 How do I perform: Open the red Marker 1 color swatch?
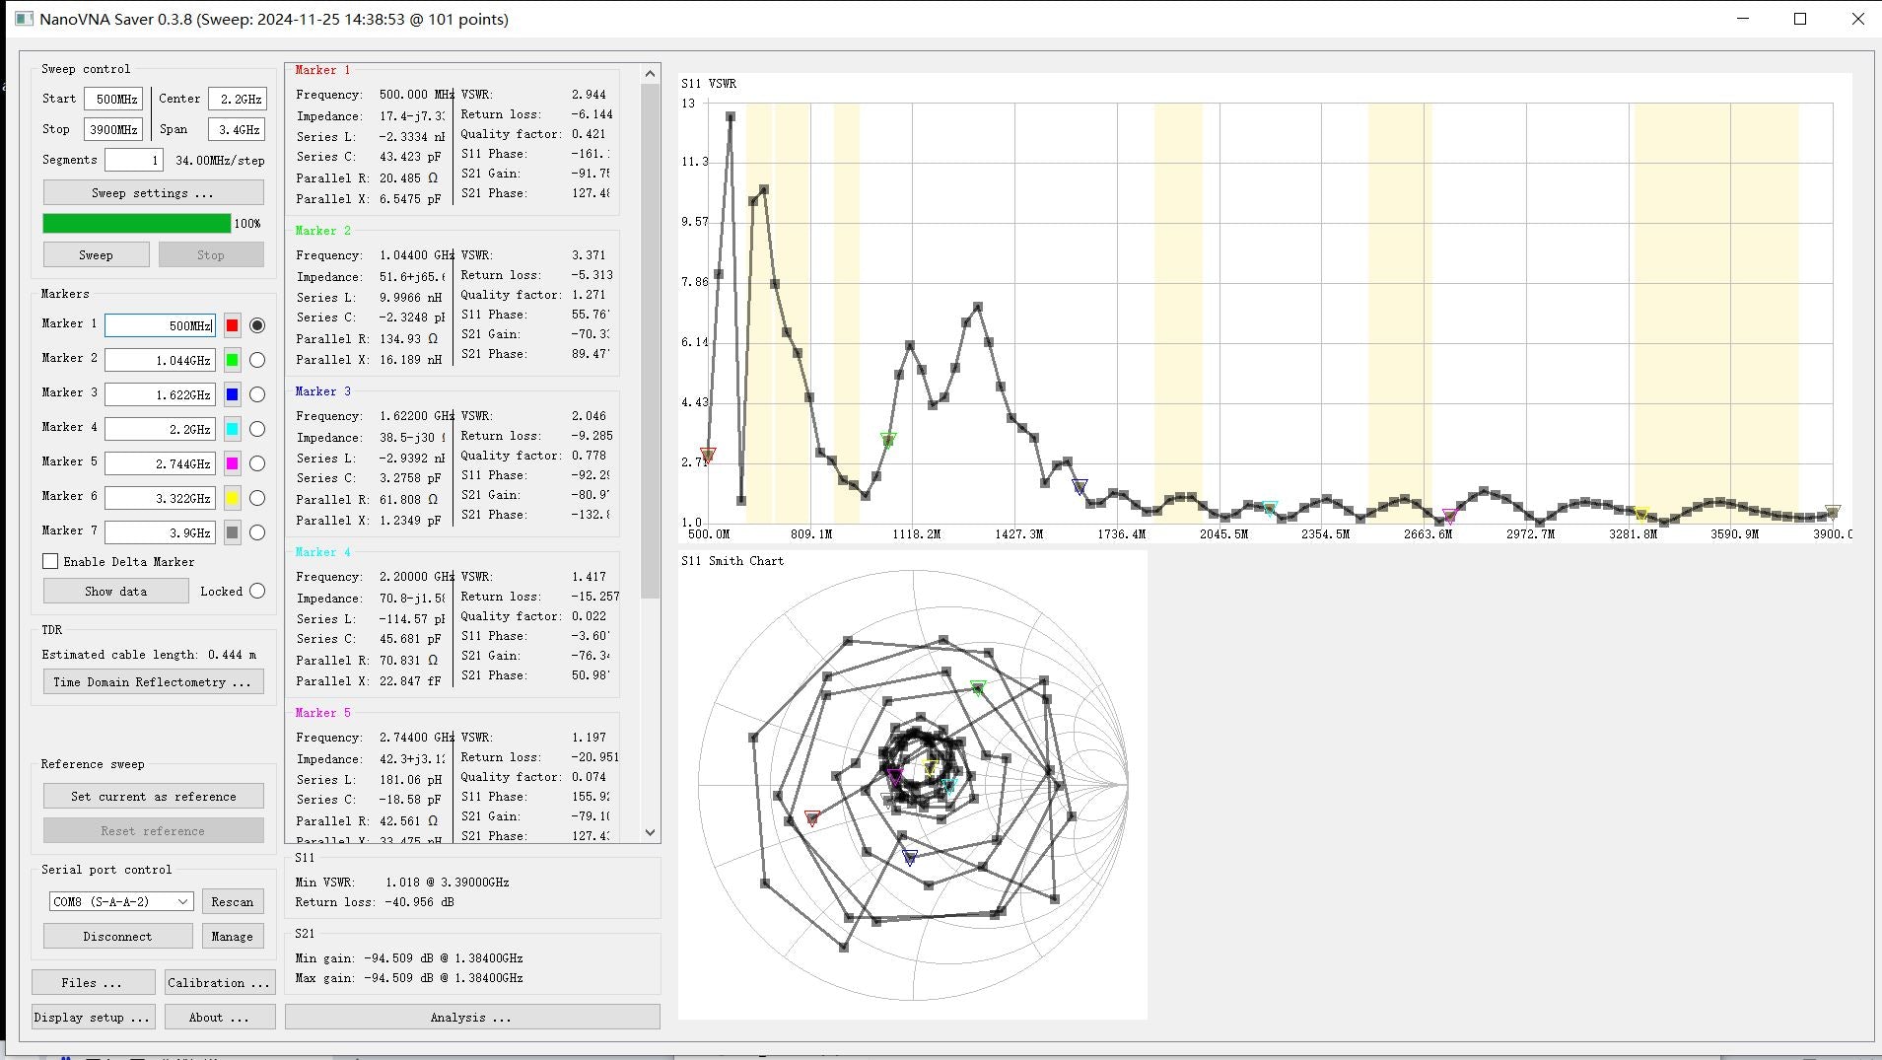(232, 325)
